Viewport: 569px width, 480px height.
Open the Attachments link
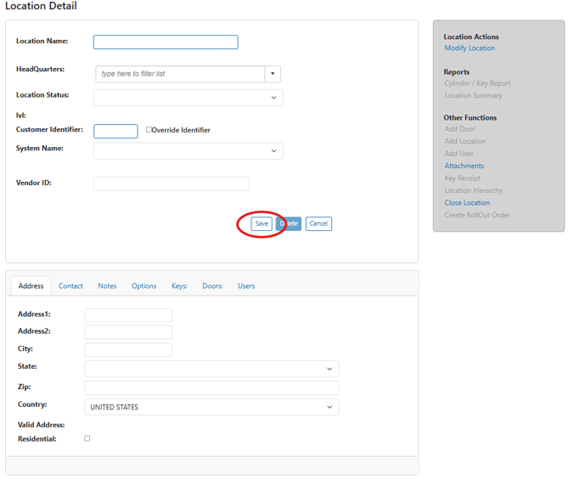[464, 167]
